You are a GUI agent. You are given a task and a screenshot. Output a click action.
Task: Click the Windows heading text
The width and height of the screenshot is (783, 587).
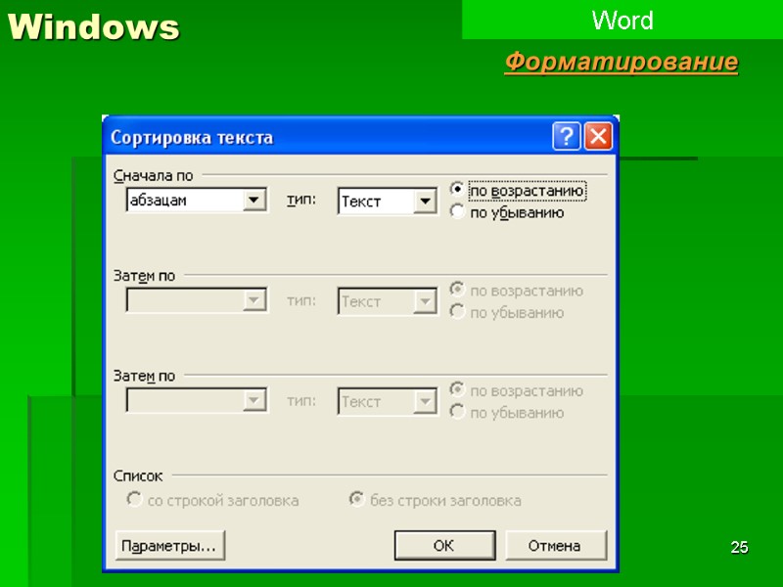coord(94,27)
